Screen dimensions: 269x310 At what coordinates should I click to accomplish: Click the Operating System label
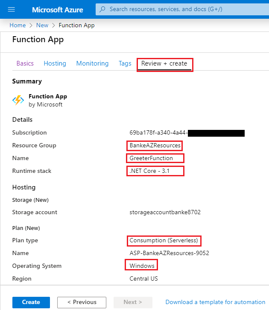[x=37, y=266]
